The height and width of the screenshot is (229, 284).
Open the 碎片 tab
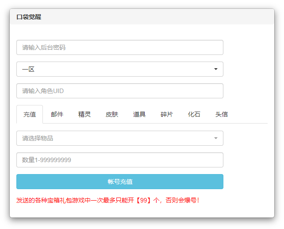pyautogui.click(x=167, y=114)
